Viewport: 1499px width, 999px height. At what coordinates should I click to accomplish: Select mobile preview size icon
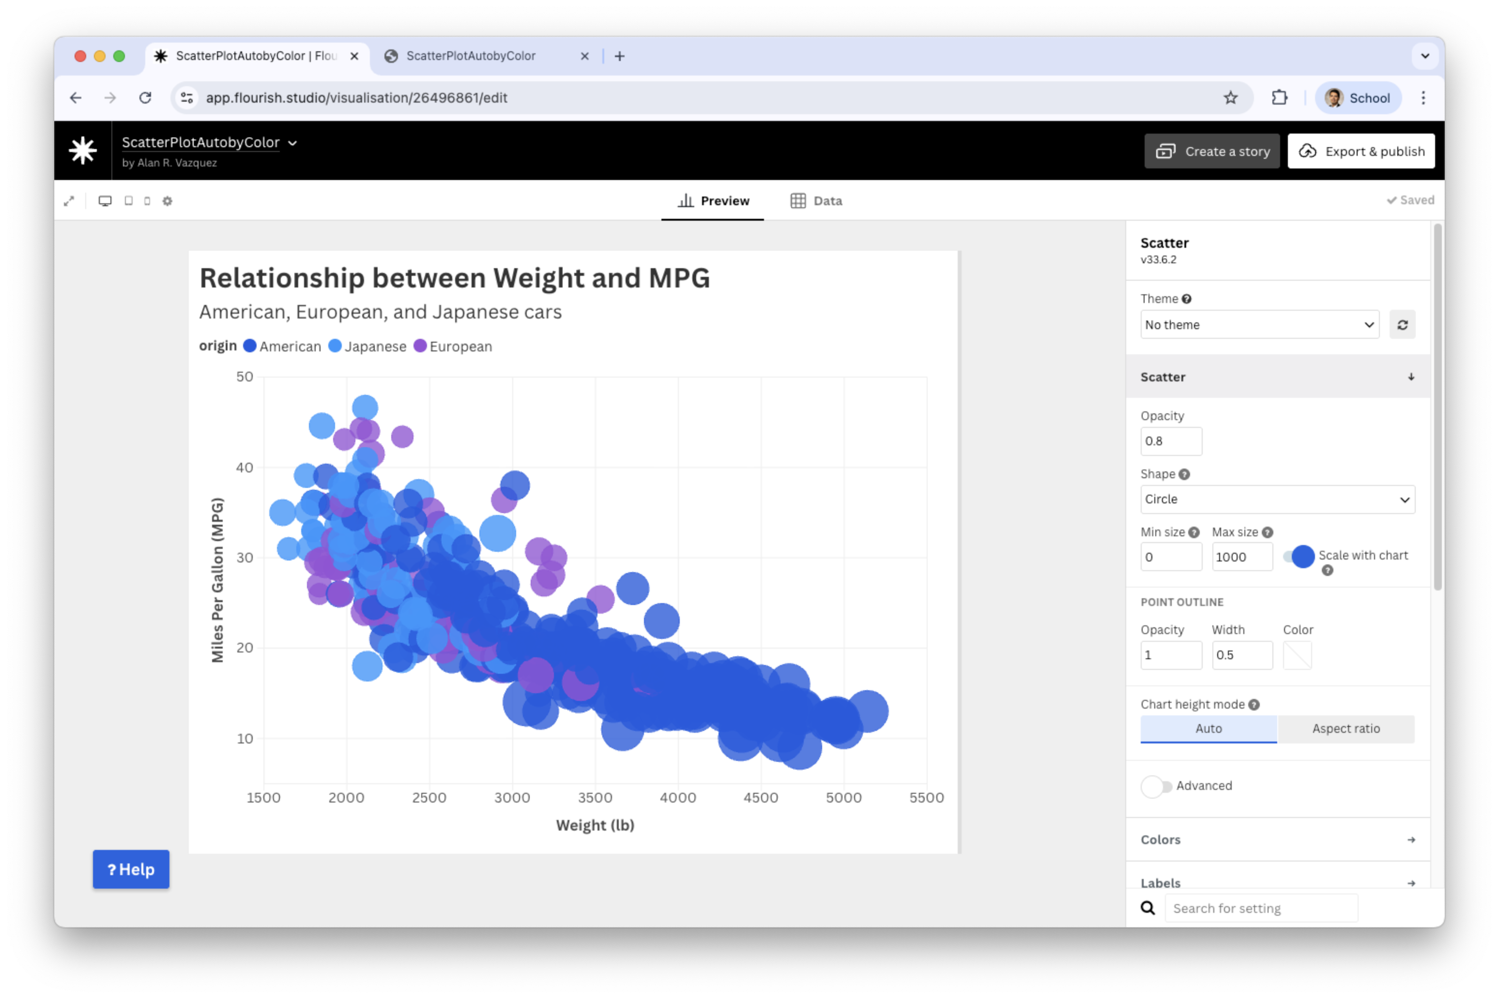[x=147, y=201]
